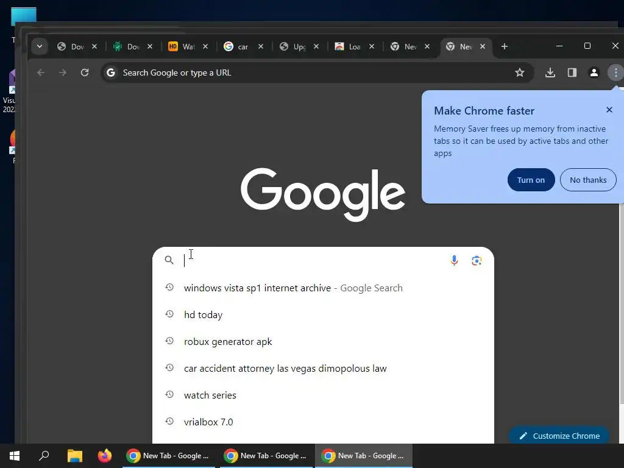This screenshot has height=468, width=624.
Task: Switch to the inactive 'New' tab
Action: (410, 46)
